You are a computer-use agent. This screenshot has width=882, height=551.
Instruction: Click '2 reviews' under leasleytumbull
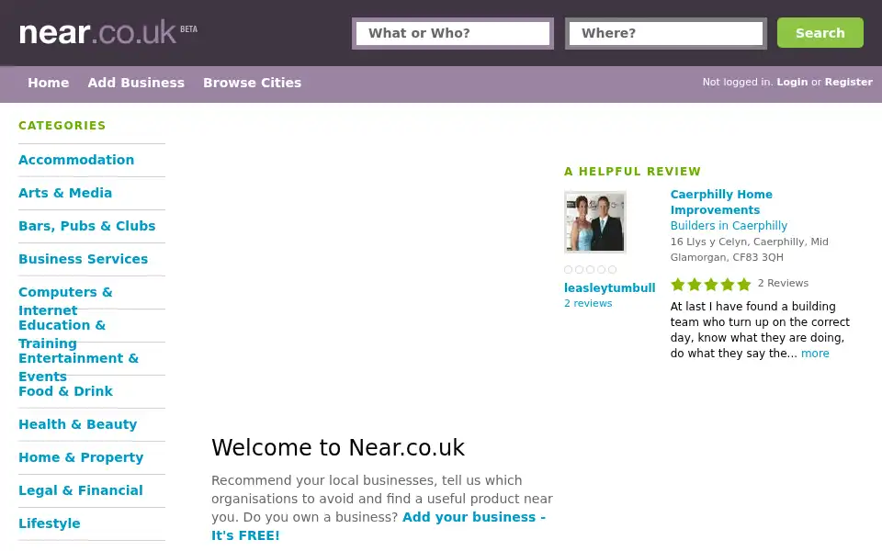pos(588,304)
